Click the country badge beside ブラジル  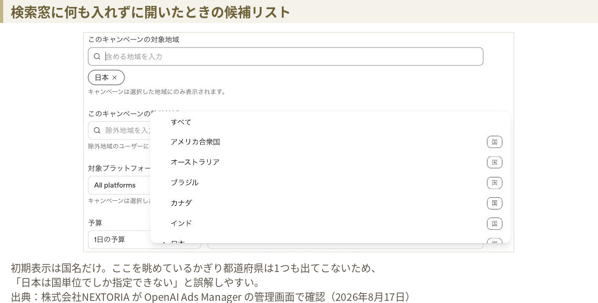point(494,183)
